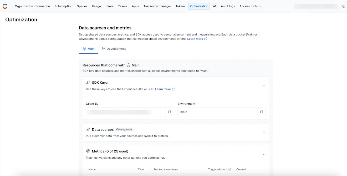The width and height of the screenshot is (347, 176).
Task: Click the Triggered count column header
Action: click(218, 169)
